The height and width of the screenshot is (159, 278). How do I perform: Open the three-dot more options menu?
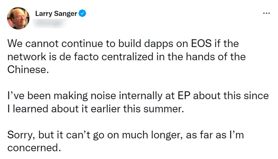(x=266, y=13)
